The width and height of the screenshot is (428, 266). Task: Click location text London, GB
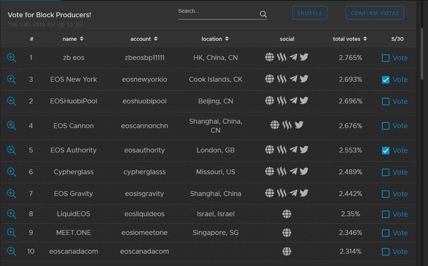click(216, 150)
